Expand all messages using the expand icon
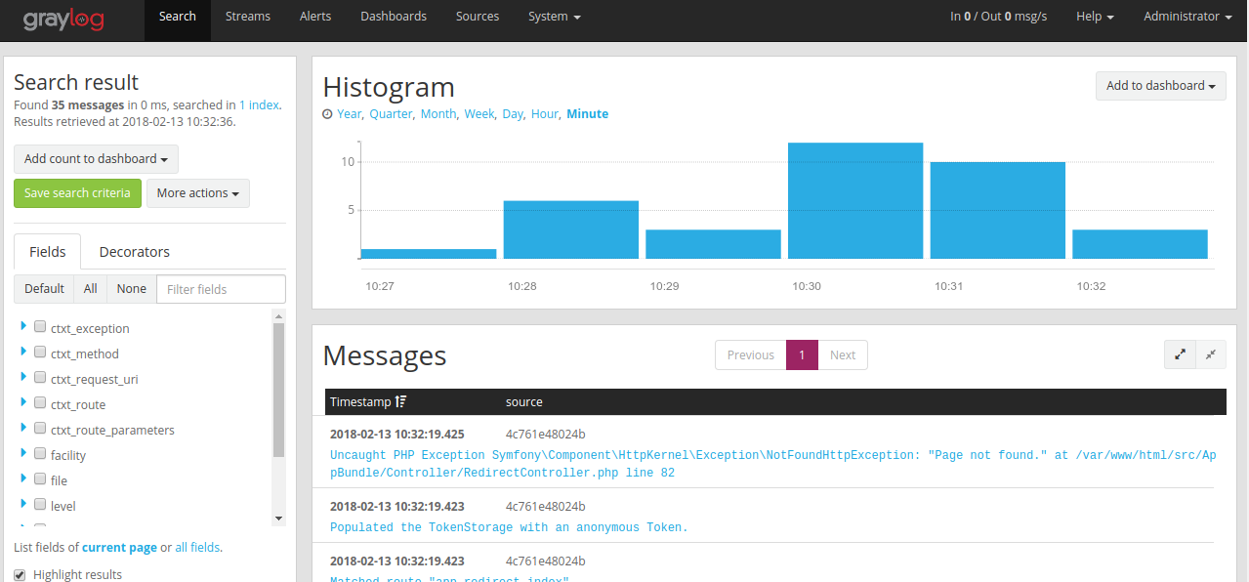 click(1180, 354)
